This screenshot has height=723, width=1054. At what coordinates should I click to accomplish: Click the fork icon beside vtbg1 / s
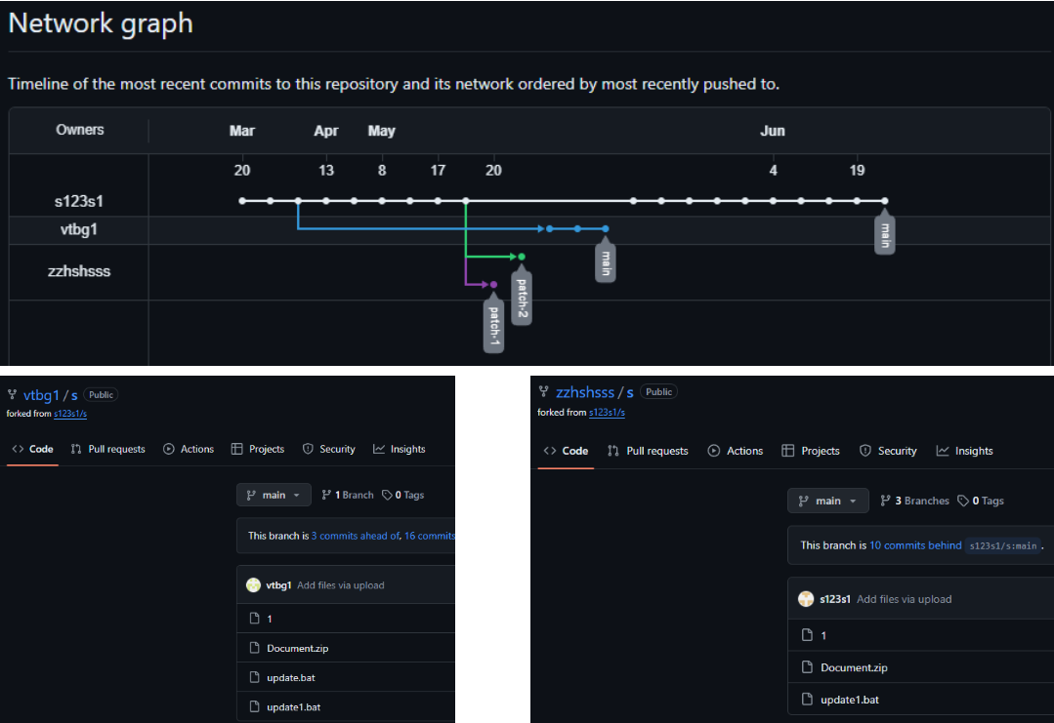pyautogui.click(x=12, y=394)
